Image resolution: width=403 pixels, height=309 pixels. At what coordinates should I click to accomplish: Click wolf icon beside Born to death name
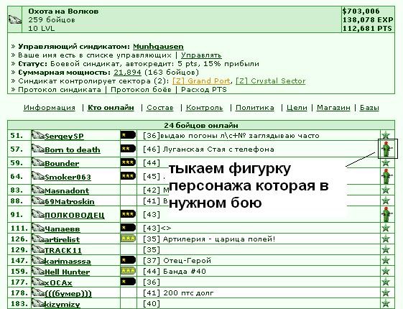pyautogui.click(x=38, y=149)
